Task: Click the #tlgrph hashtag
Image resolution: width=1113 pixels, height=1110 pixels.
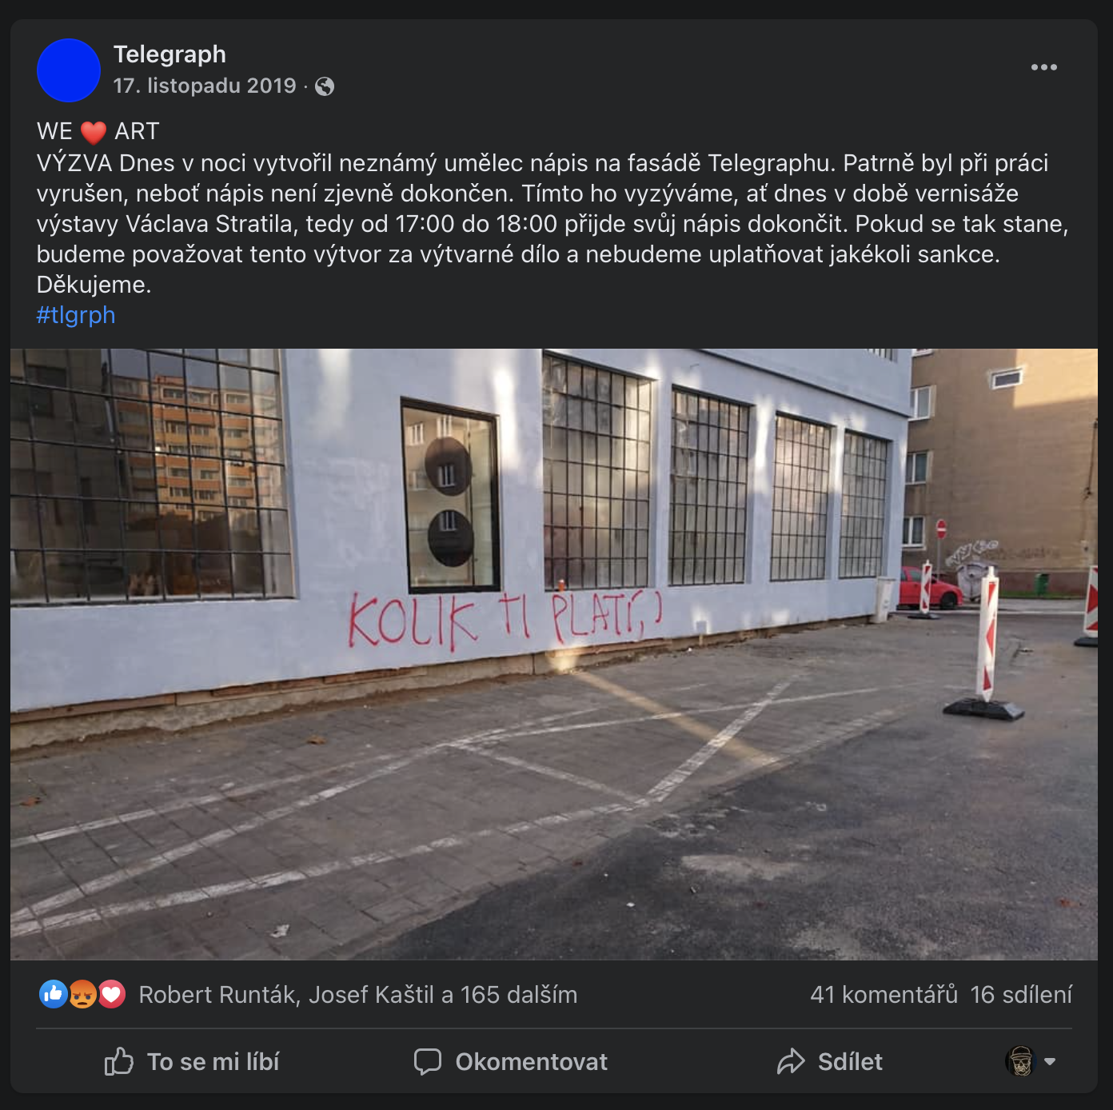Action: click(x=76, y=315)
